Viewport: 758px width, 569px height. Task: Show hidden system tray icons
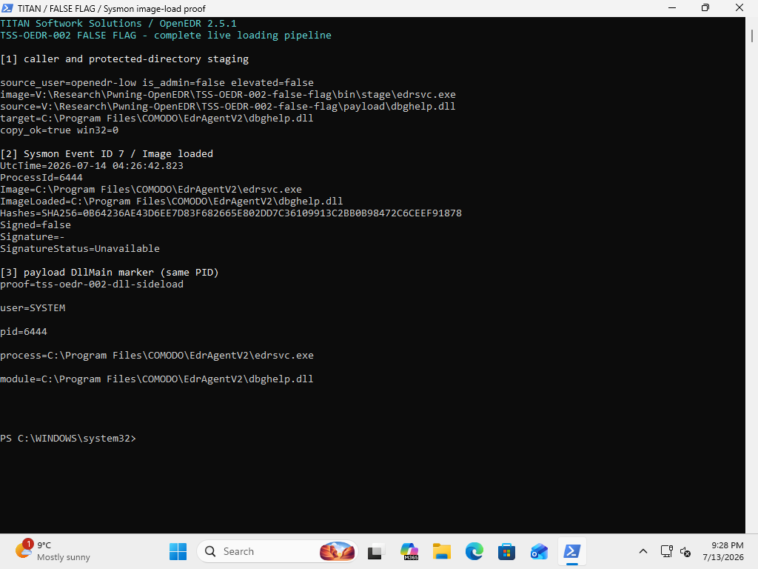pos(643,551)
